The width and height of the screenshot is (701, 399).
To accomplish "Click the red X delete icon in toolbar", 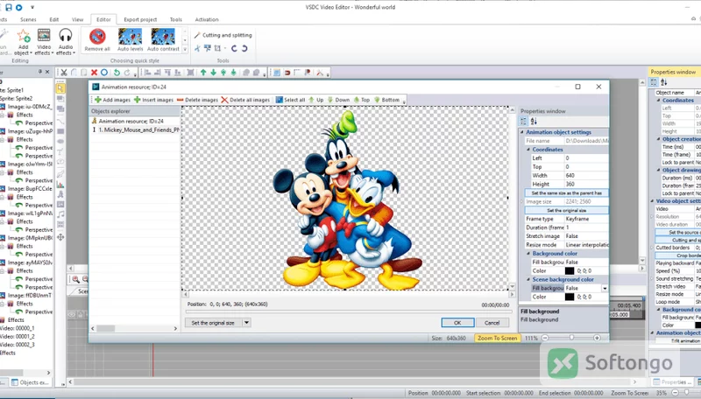I will 94,73.
